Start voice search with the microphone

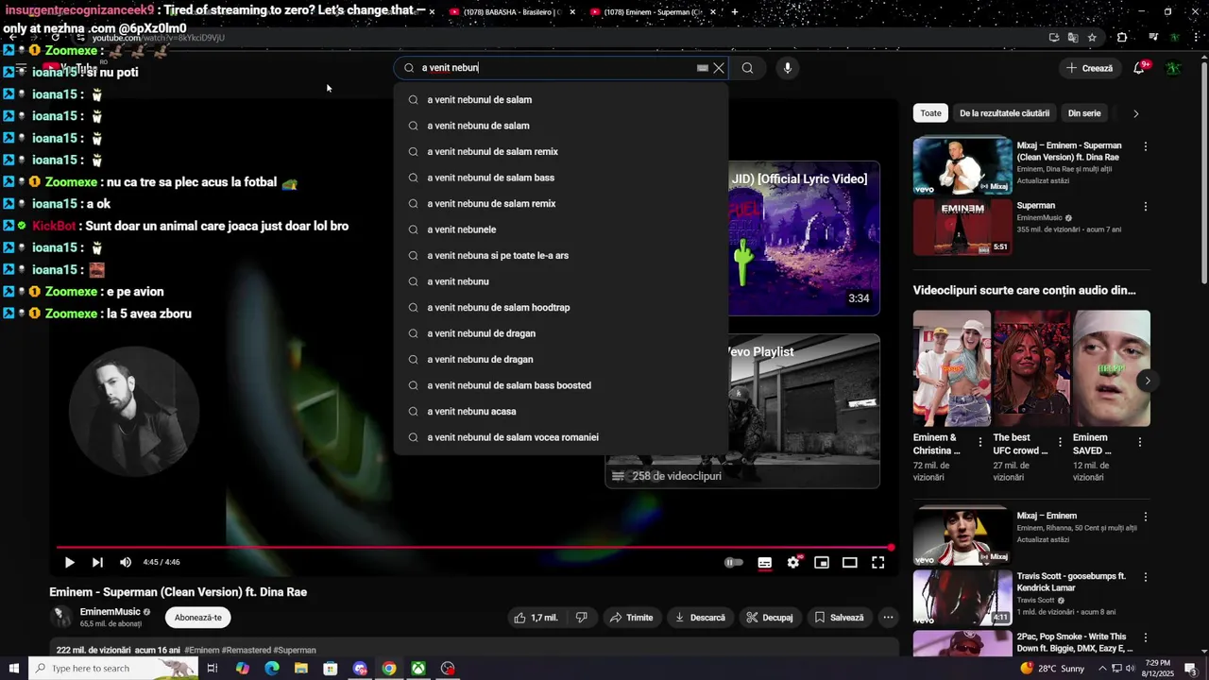pos(787,68)
